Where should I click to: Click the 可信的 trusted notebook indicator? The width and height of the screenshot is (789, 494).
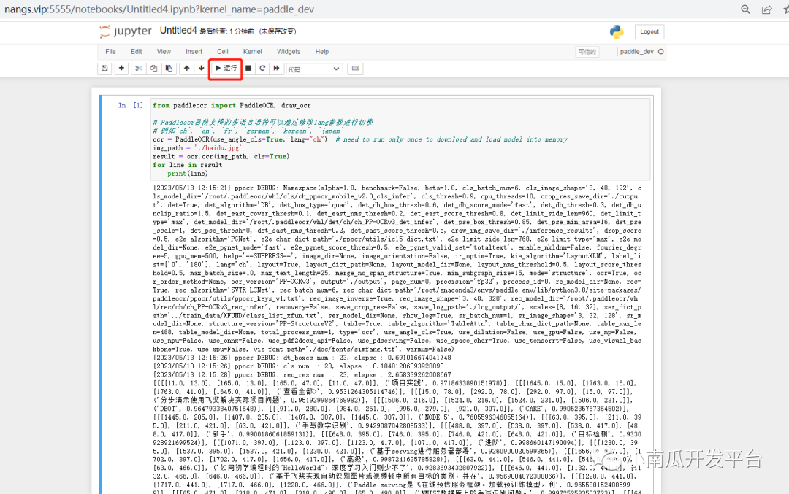coord(587,52)
